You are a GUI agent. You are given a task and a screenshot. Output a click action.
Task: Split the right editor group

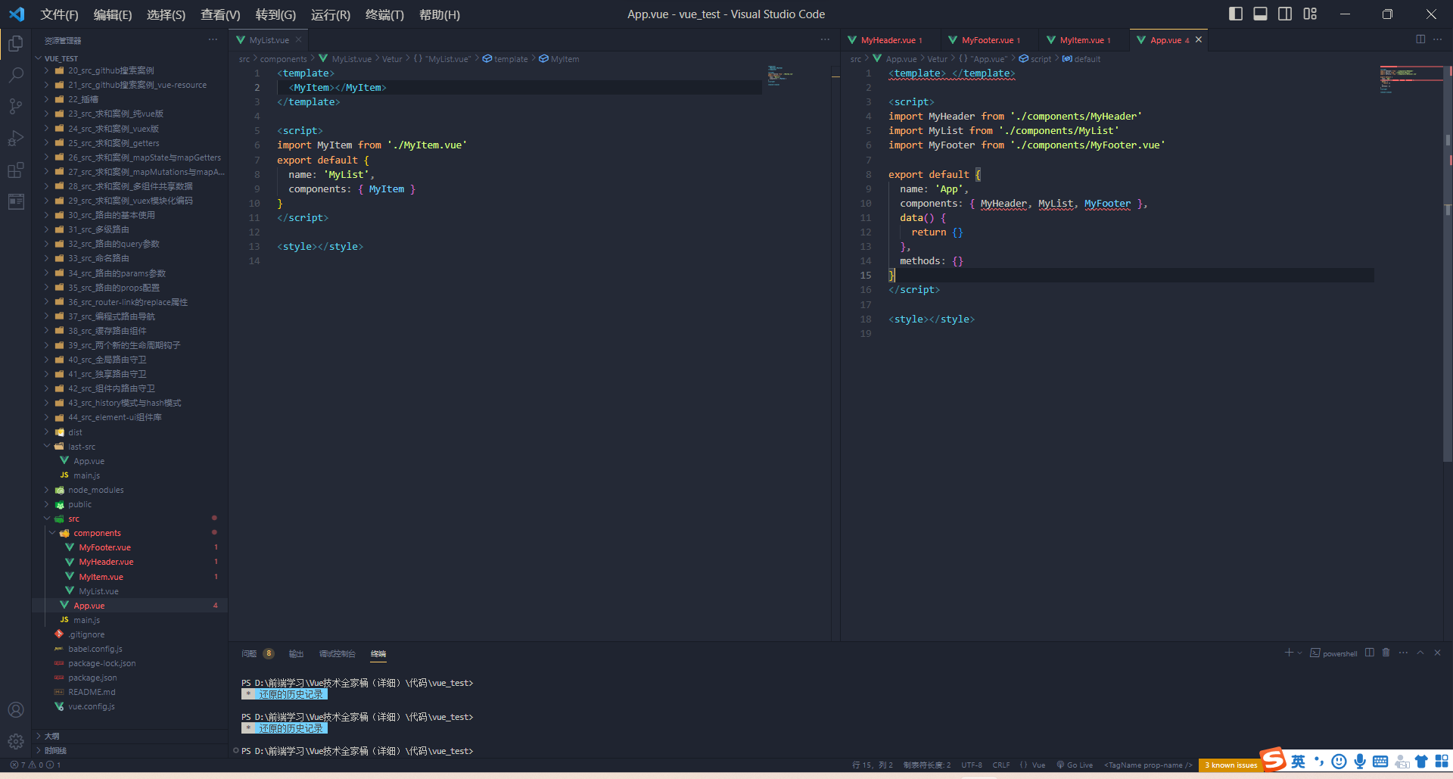[x=1420, y=39]
